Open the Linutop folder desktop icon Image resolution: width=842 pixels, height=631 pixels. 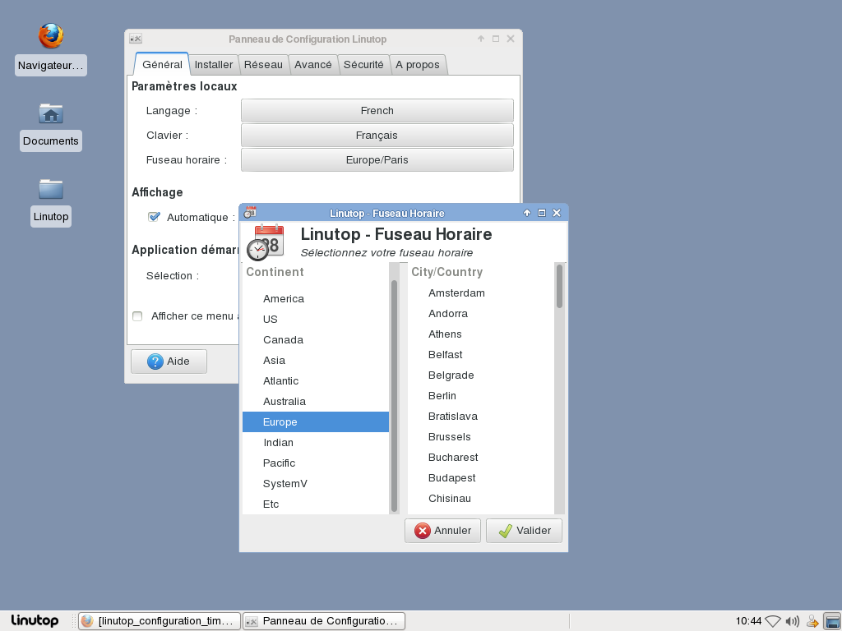[x=51, y=189]
